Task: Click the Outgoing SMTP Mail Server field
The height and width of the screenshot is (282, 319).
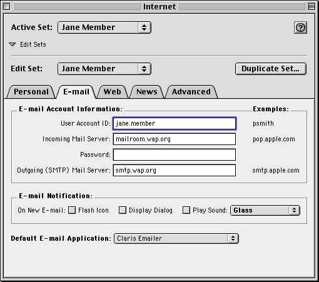Action: point(175,170)
